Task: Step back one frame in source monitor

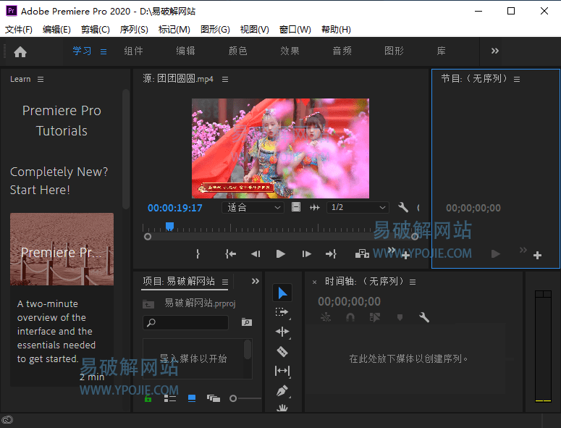Action: [256, 254]
